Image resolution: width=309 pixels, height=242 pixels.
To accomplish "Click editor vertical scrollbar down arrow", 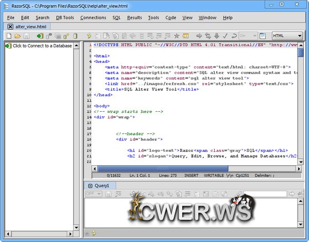I will 301,162.
